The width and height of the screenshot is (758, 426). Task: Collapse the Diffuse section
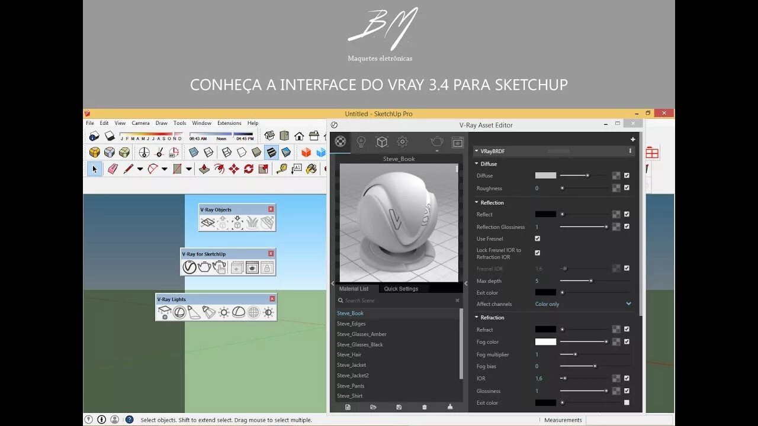click(477, 164)
